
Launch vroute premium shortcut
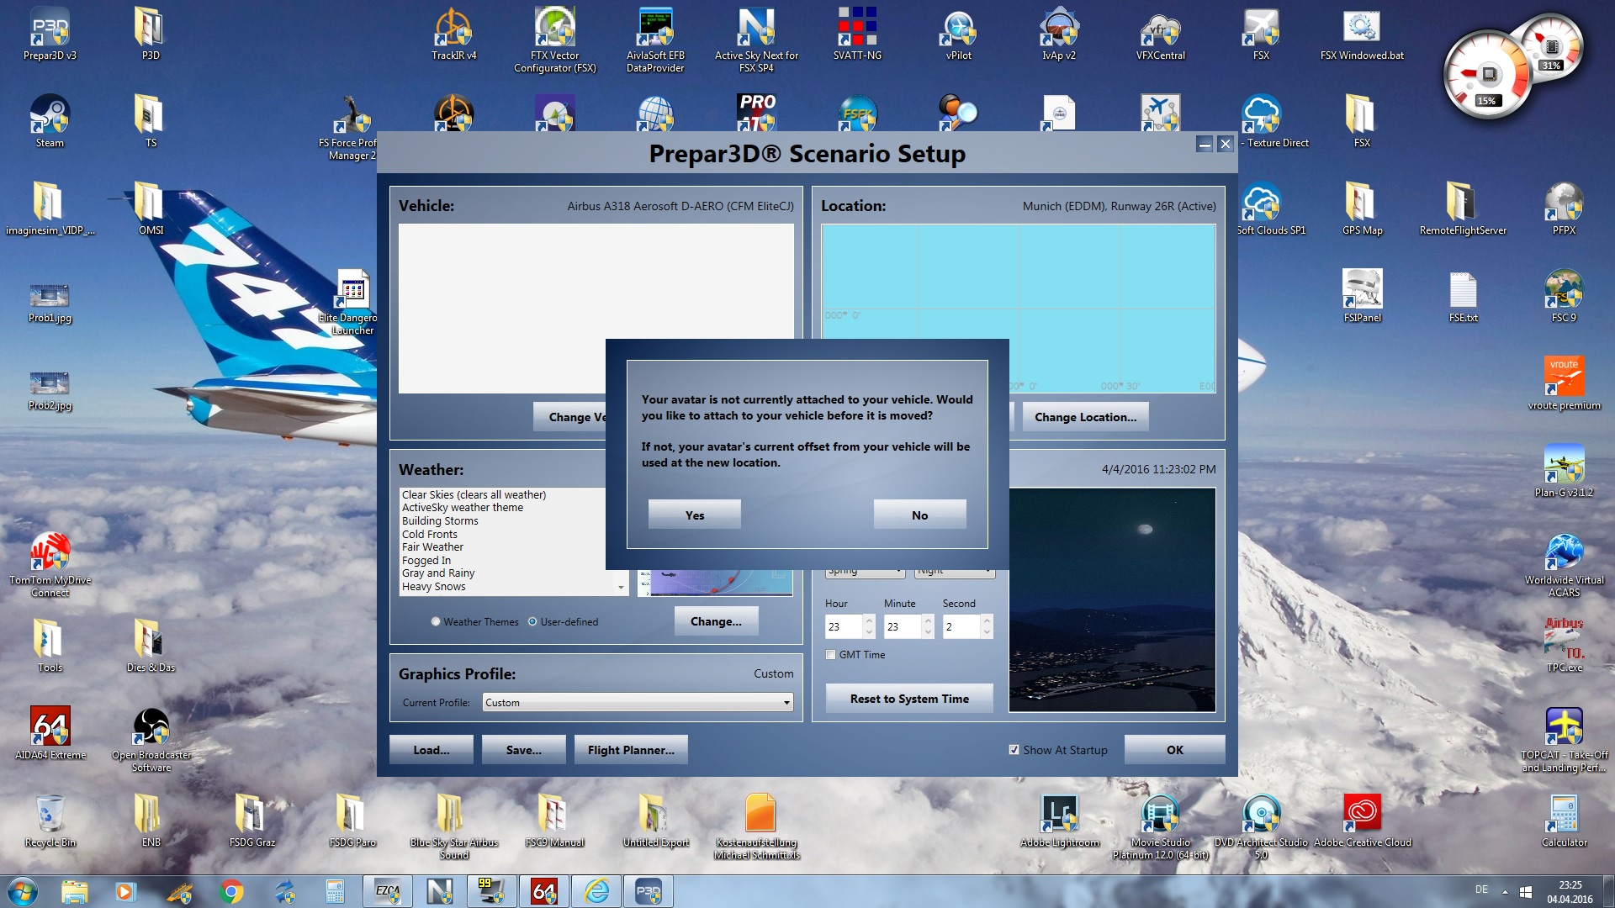[x=1564, y=383]
